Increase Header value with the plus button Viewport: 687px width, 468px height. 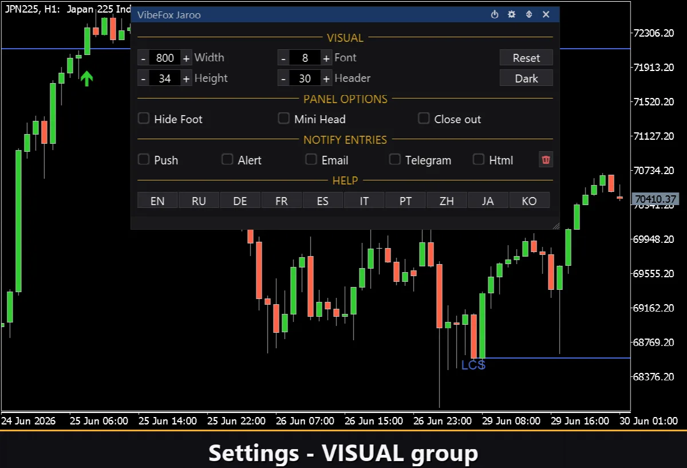pos(326,78)
